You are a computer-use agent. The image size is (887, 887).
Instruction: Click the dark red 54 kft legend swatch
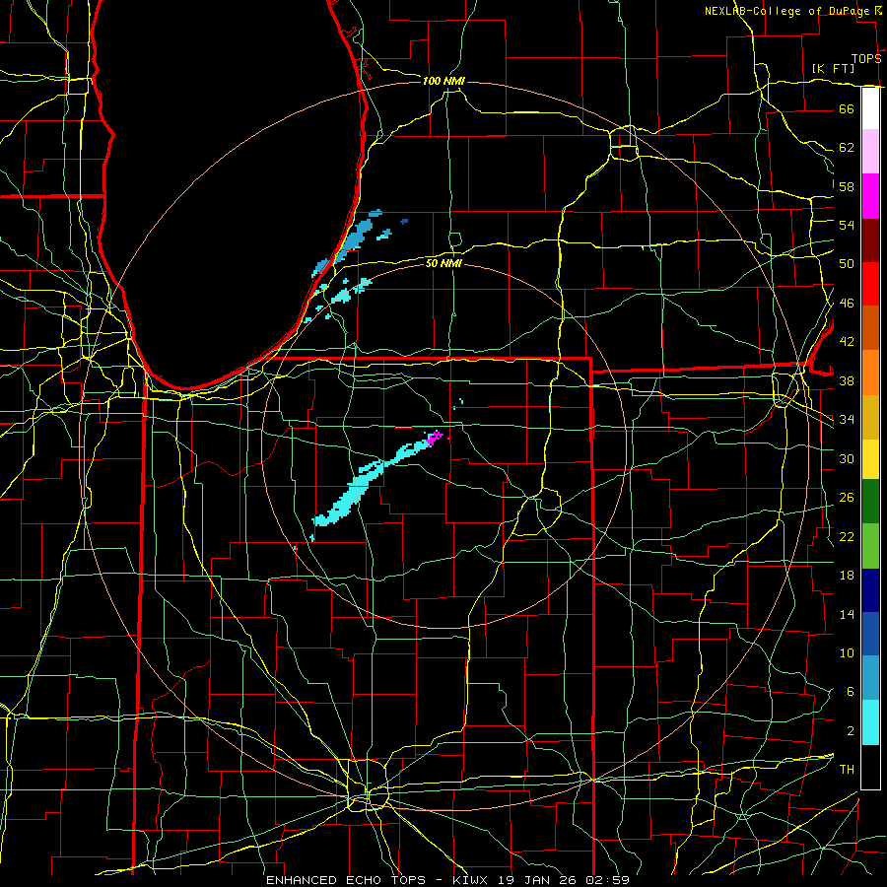pos(870,239)
